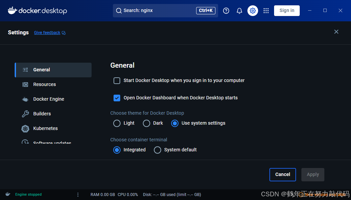Open the apps grid menu icon
Image resolution: width=351 pixels, height=200 pixels.
(266, 11)
